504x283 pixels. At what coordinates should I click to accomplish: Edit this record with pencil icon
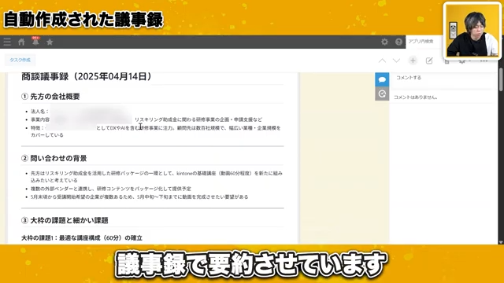(429, 61)
